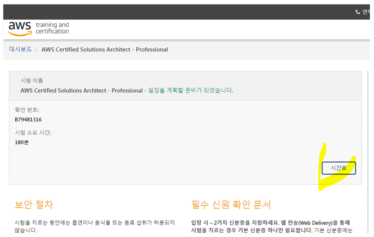The width and height of the screenshot is (374, 237).
Task: Click the 시험 이름 label
Action: 32,80
